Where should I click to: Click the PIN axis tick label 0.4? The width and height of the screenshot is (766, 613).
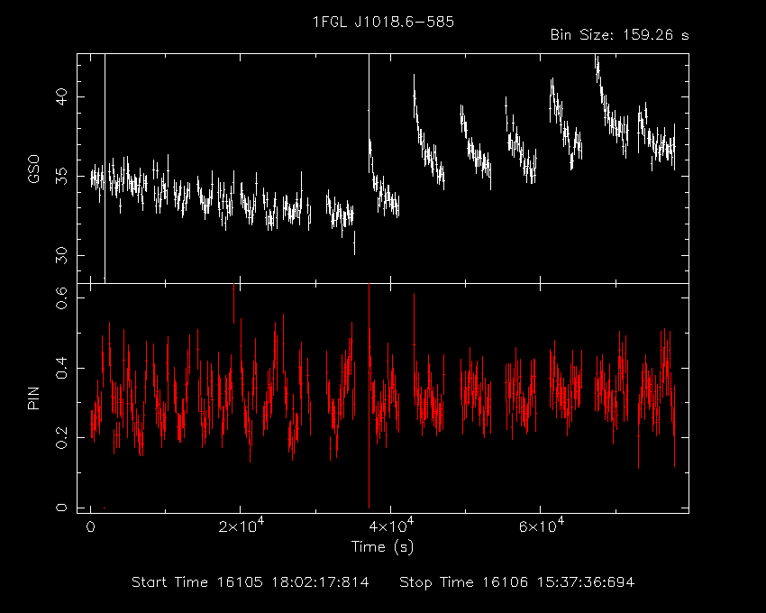[x=62, y=368]
